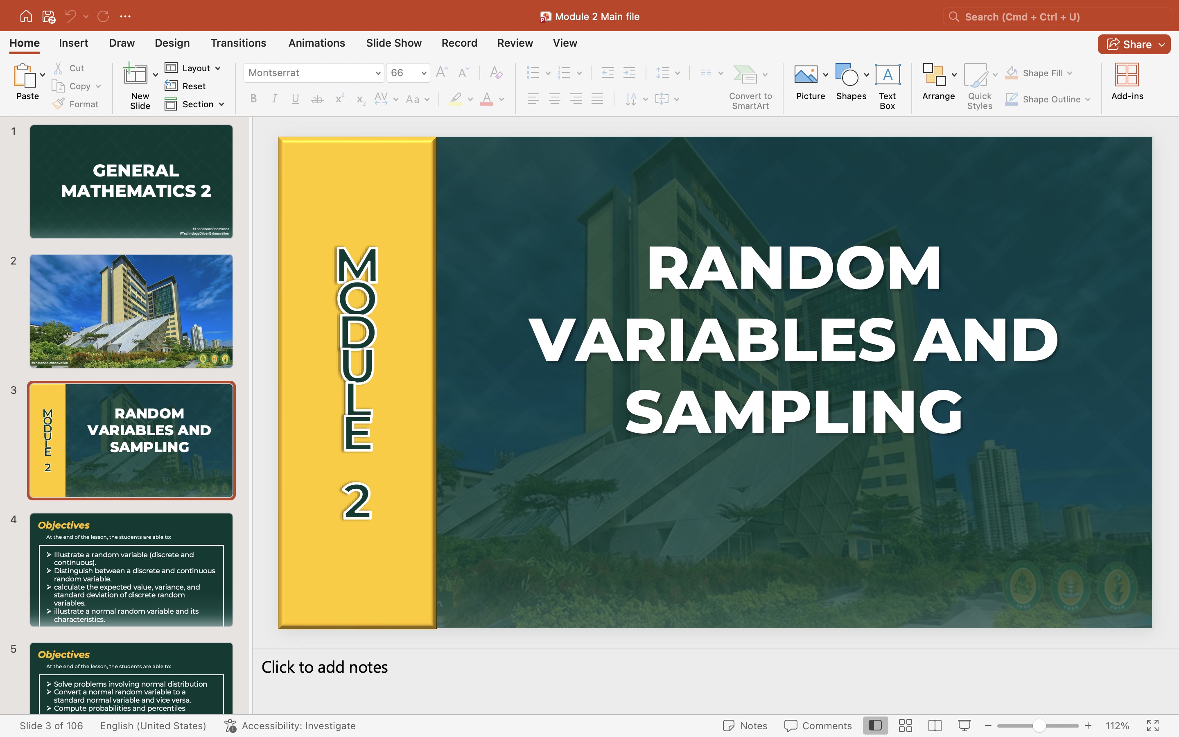Click the Undo arrow icon
Screen dimensions: 1179x737
coord(71,16)
